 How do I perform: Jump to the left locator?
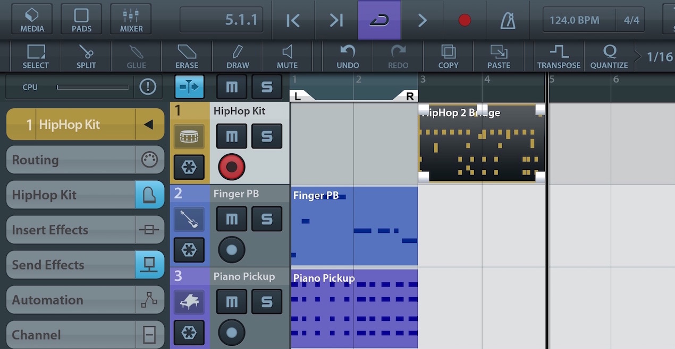coord(293,20)
